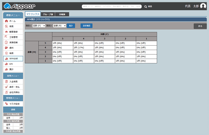Expand the 項目1 回数 (F) dropdown
This screenshot has height=135, width=209.
pyautogui.click(x=39, y=26)
